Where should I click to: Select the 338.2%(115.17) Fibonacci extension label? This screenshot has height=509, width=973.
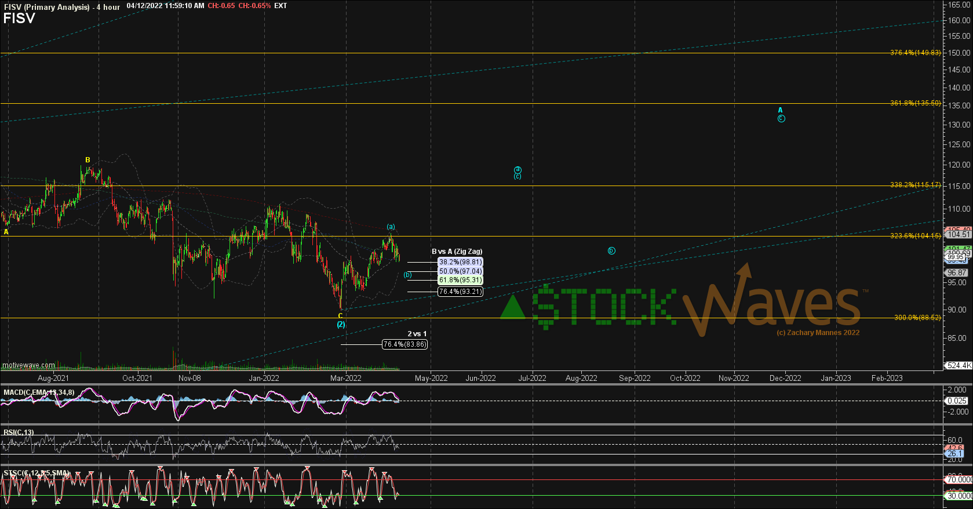pyautogui.click(x=916, y=185)
